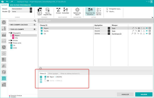Click the Ouvrir upload icon
The image size is (154, 98).
pos(107,12)
